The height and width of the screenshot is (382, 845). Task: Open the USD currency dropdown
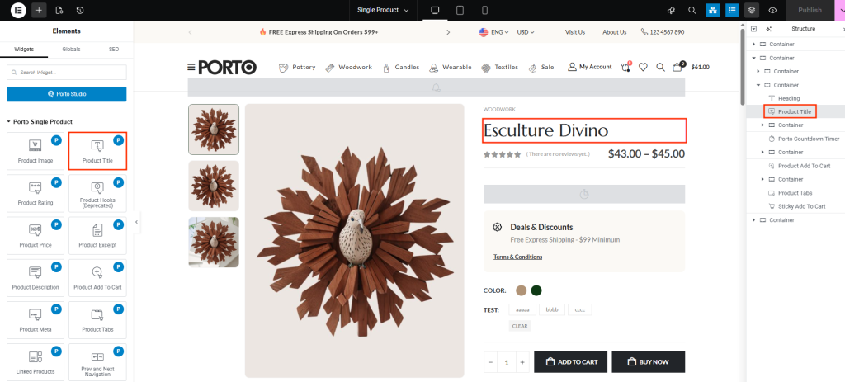[x=526, y=32]
